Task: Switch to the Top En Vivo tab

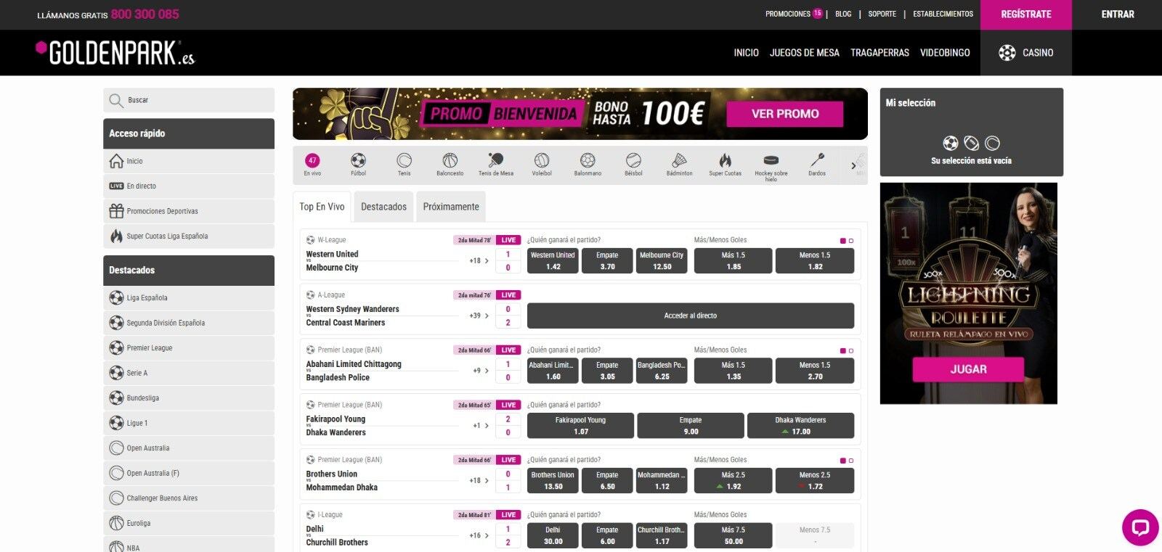Action: pyautogui.click(x=322, y=207)
